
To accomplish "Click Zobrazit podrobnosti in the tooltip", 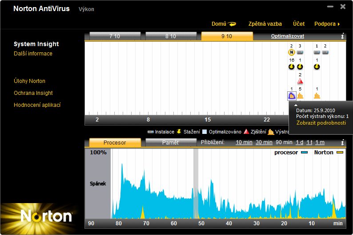I will tap(321, 123).
